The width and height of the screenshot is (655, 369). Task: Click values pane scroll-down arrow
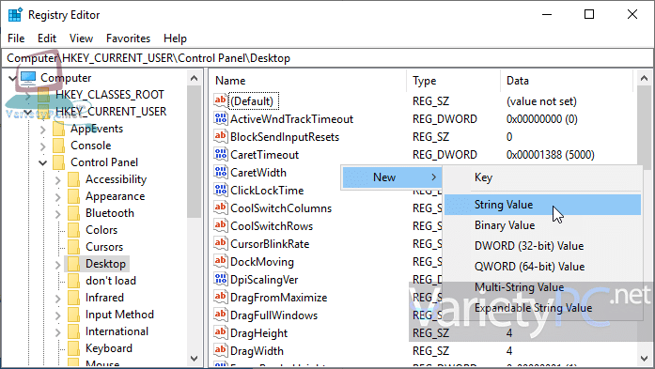644,358
